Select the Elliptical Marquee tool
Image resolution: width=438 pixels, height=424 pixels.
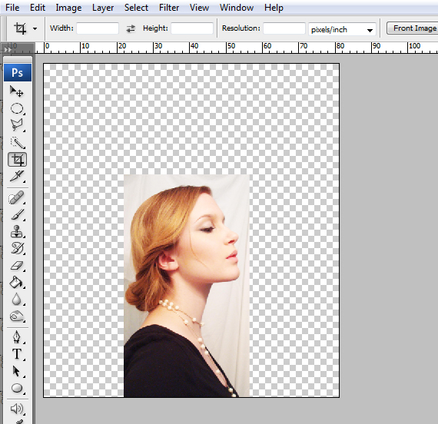click(17, 108)
